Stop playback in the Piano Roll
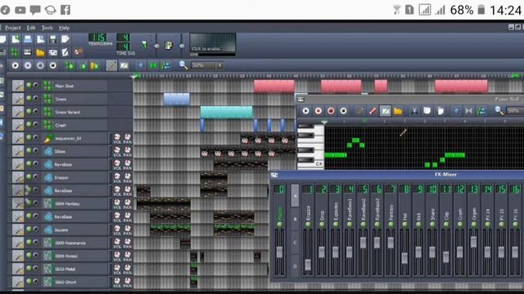The height and width of the screenshot is (294, 524). tap(343, 111)
